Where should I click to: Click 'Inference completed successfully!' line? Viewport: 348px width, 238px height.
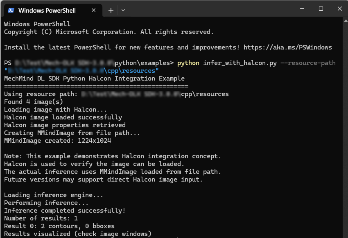pos(65,211)
